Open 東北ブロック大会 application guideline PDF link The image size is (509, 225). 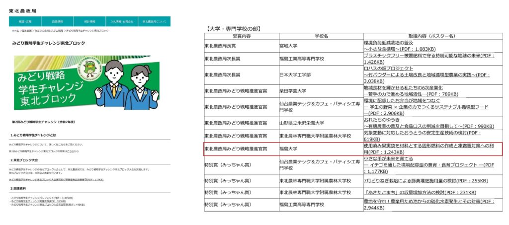tap(56, 180)
